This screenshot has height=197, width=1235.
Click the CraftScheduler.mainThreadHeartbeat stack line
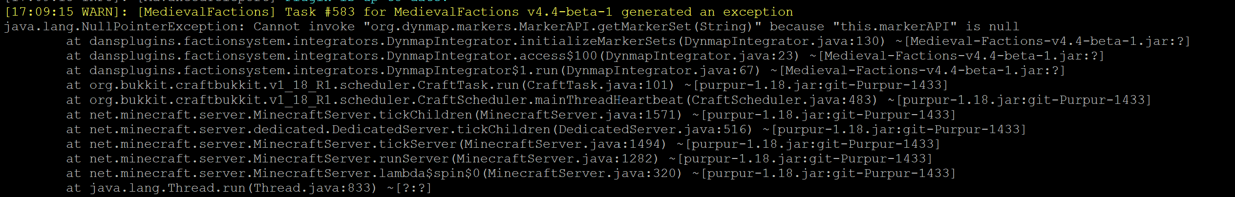pyautogui.click(x=609, y=99)
